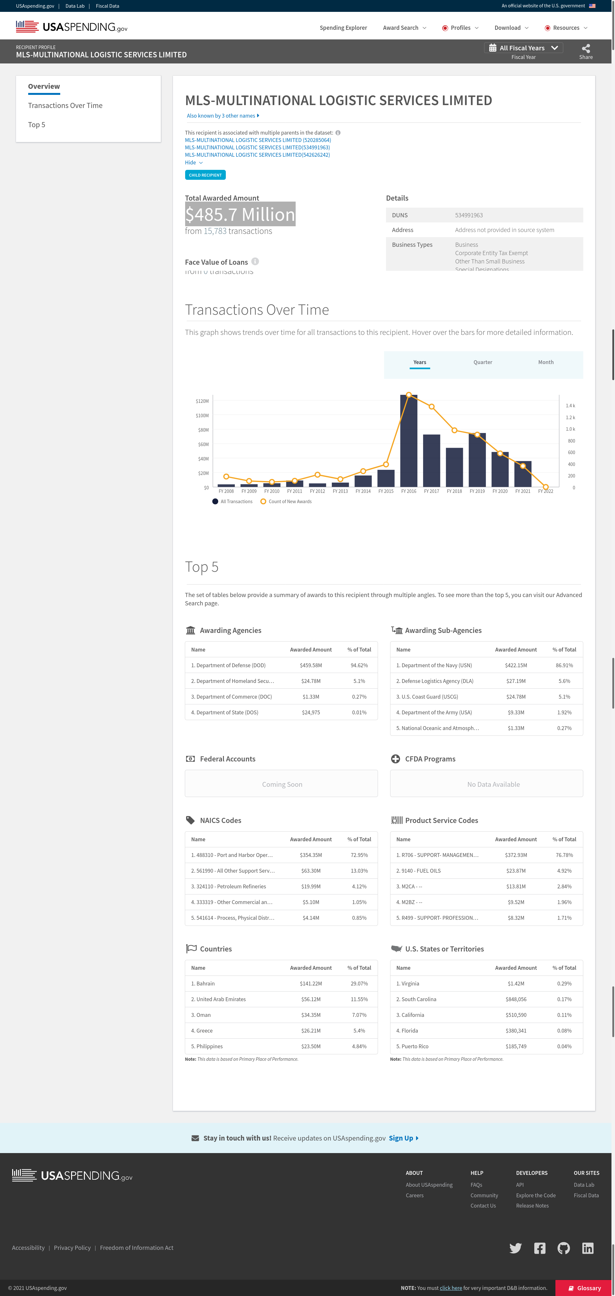Click the Awarding Agencies building icon
Viewport: 615px width, 1296px height.
pos(191,630)
